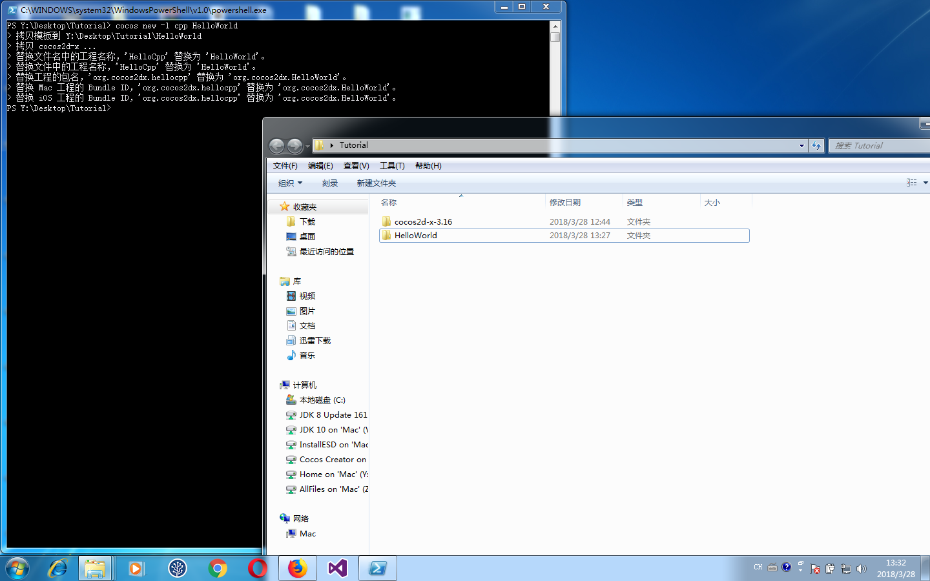Open Opera browser from taskbar
This screenshot has height=581, width=930.
point(258,568)
